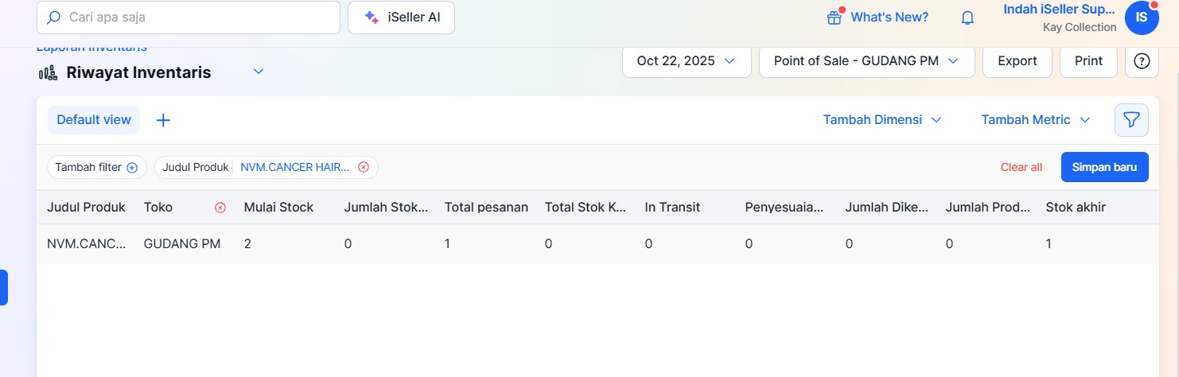The image size is (1179, 377).
Task: Click the What's New gift icon
Action: (835, 17)
